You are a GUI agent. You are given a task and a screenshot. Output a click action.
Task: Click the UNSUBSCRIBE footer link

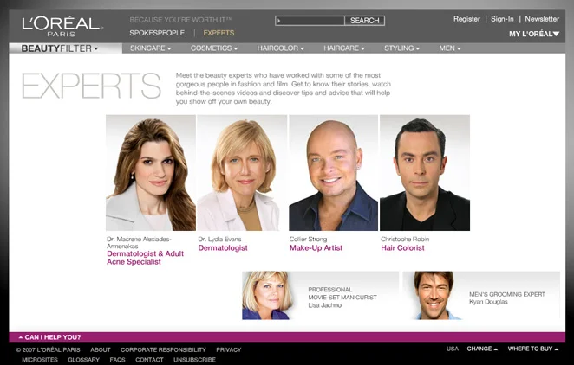pos(194,360)
